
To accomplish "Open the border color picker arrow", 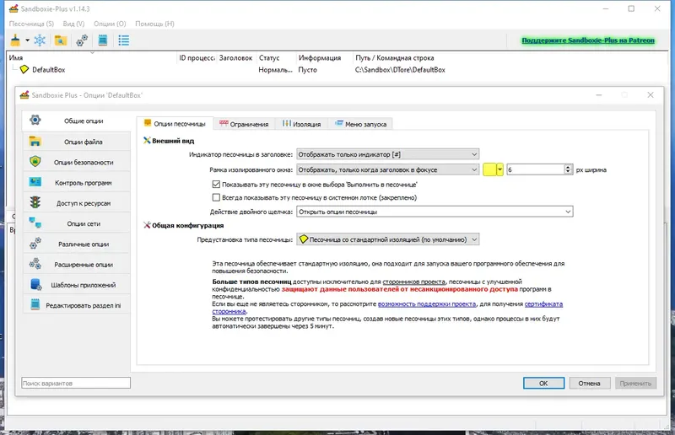I will tap(499, 169).
